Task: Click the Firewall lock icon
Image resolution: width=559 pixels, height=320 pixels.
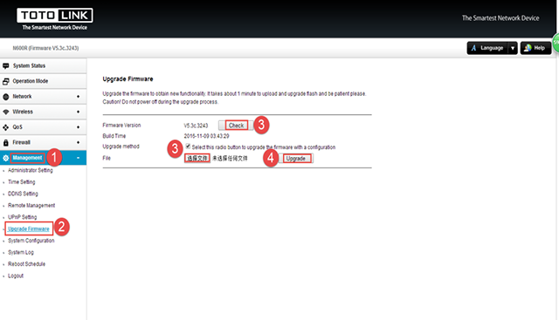Action: [x=6, y=143]
